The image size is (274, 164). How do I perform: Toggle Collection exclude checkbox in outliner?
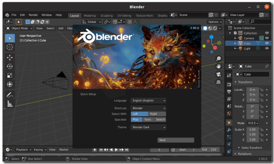[x=235, y=33]
